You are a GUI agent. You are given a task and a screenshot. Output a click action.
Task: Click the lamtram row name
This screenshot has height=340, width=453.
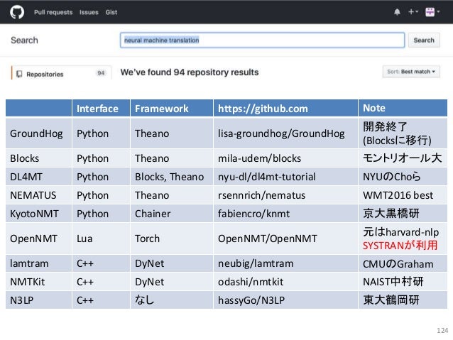tap(29, 263)
